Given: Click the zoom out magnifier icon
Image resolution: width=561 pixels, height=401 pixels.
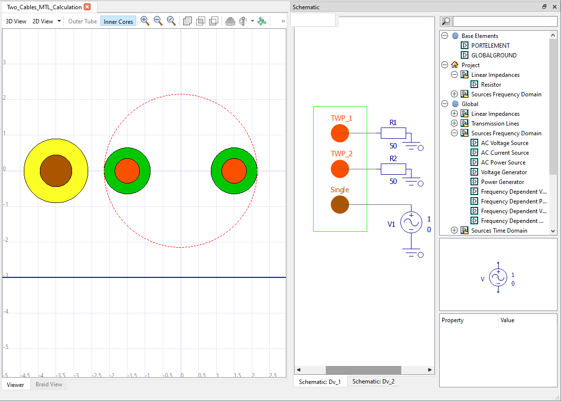Looking at the screenshot, I should [158, 21].
